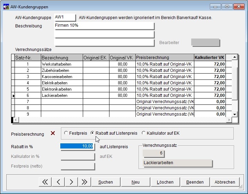Click the table's vertical scroll up arrow

[x=234, y=57]
